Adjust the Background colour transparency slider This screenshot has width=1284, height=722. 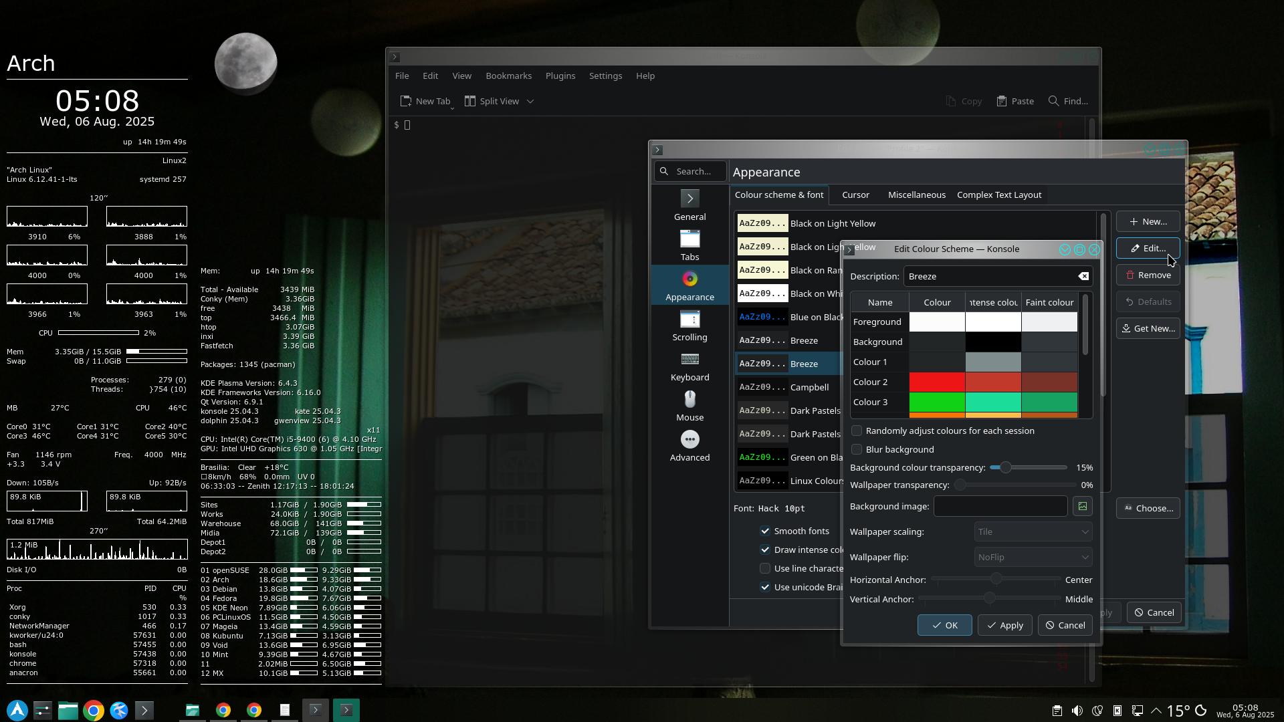[x=1028, y=467]
